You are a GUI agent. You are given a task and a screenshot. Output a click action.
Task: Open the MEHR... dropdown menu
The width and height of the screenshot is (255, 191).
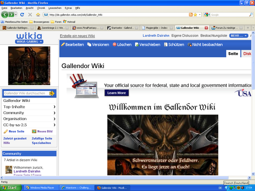coord(239,36)
